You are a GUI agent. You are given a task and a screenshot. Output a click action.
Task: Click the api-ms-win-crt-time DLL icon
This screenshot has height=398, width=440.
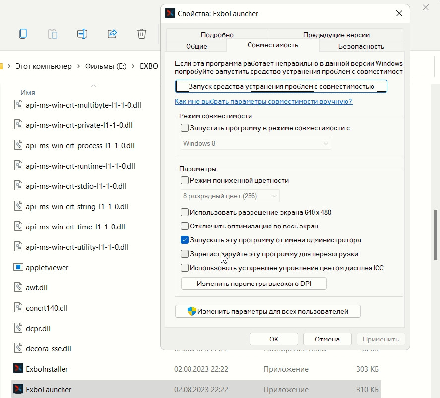tap(18, 227)
